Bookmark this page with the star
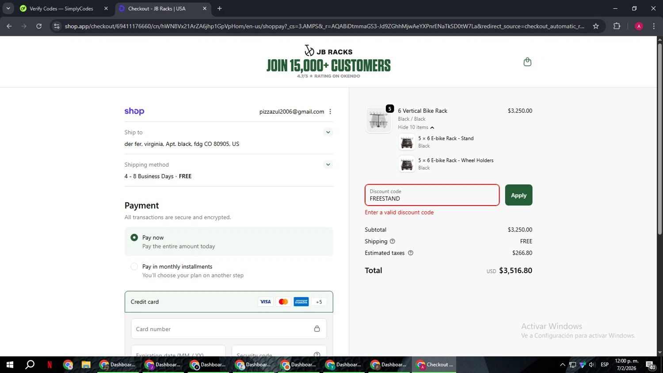663x373 pixels. (596, 26)
